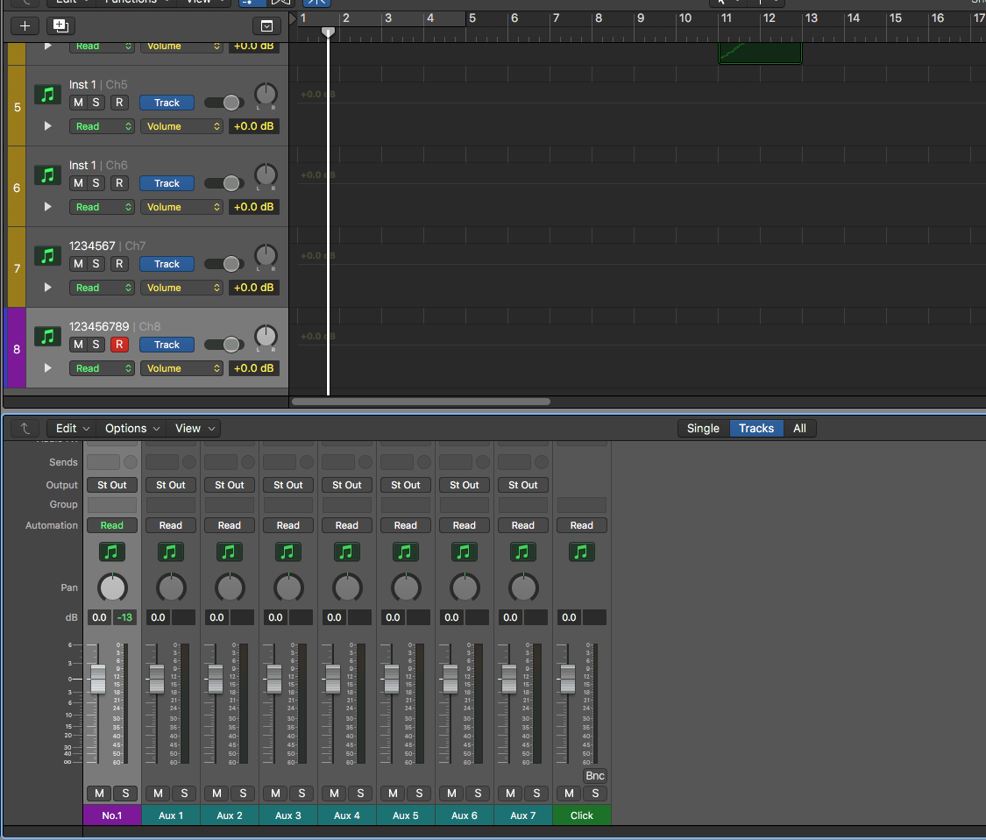This screenshot has height=840, width=986.
Task: Click the instrument icon on track 5
Action: tap(48, 95)
